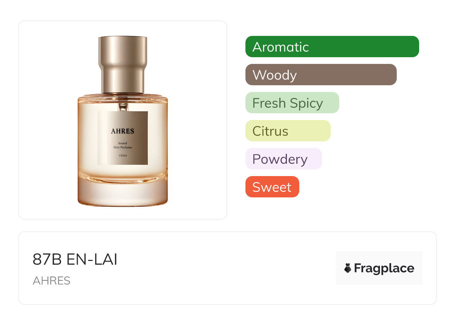Choose the Fresh Spicy accord bar

[x=292, y=103]
